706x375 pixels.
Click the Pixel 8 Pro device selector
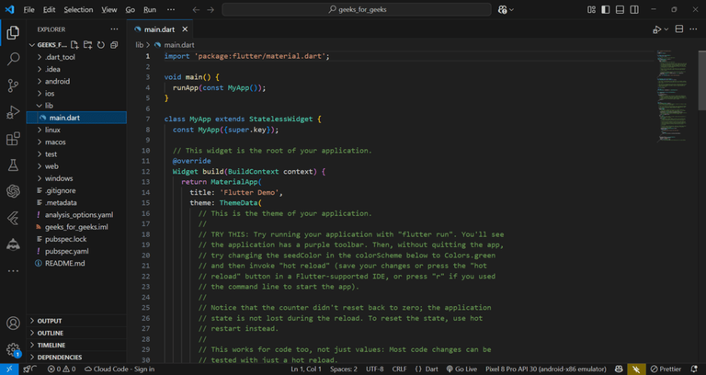[546, 369]
